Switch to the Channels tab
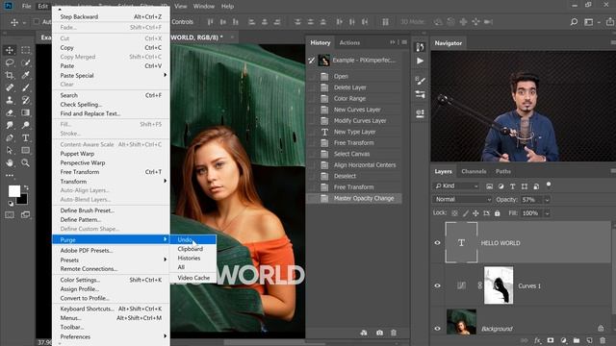 point(474,171)
